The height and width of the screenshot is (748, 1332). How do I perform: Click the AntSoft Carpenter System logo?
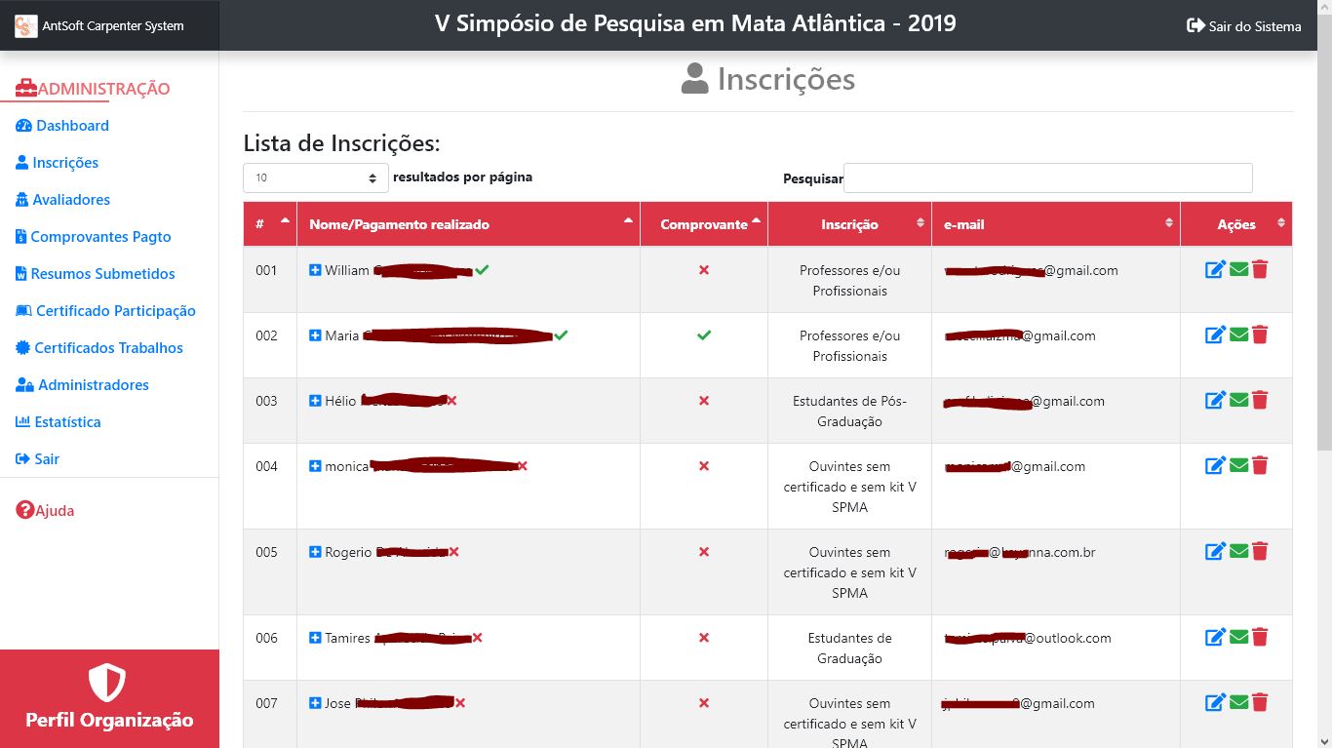click(26, 26)
